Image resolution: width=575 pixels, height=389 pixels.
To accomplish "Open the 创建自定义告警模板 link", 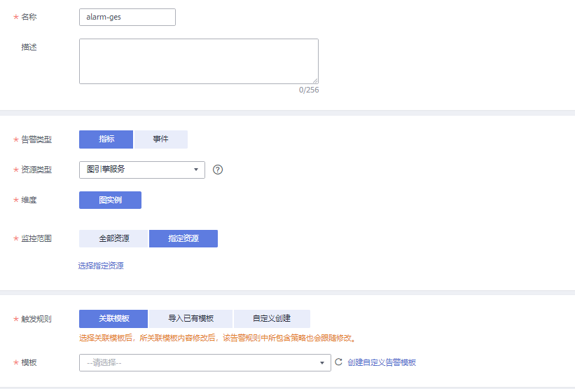I will click(382, 362).
